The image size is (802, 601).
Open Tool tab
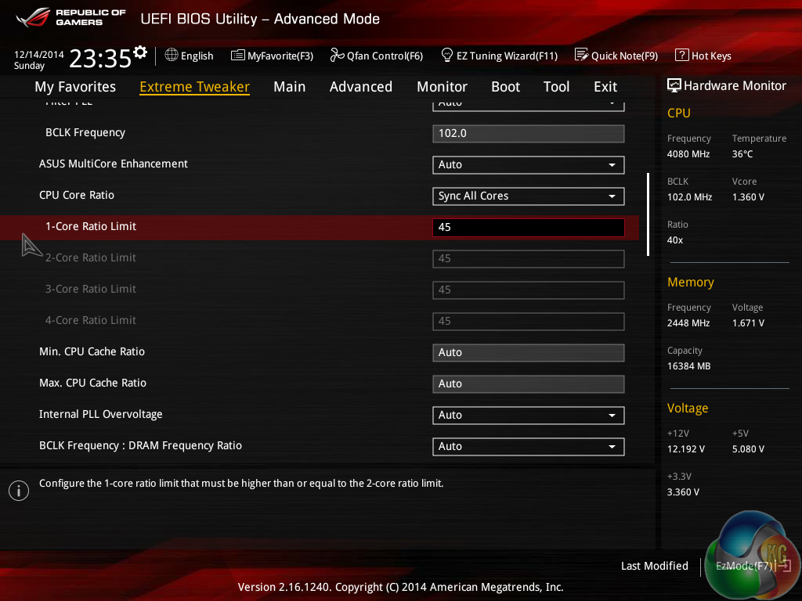[556, 87]
